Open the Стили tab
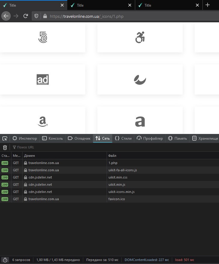Image resolution: width=219 pixels, height=264 pixels. coord(123,138)
